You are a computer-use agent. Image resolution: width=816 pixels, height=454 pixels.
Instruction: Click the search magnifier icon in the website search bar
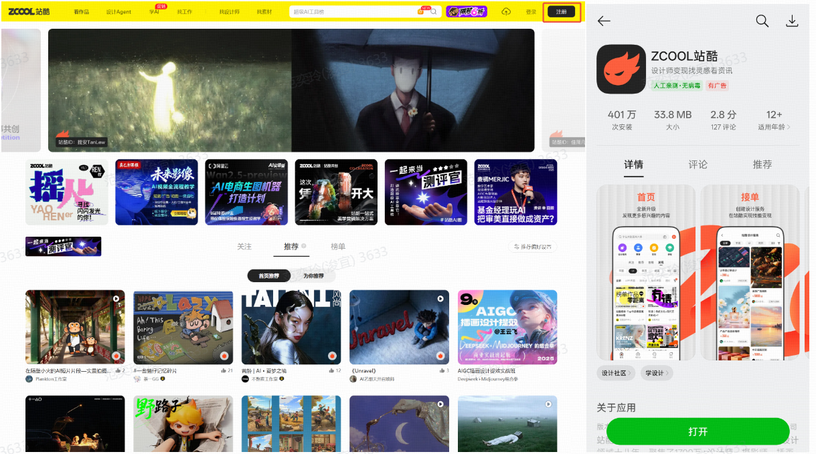coord(434,11)
